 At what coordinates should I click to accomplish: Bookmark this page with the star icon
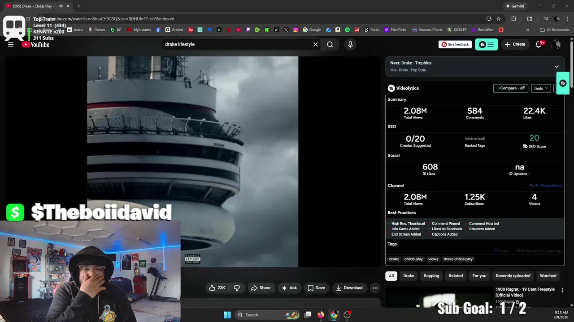tap(499, 19)
